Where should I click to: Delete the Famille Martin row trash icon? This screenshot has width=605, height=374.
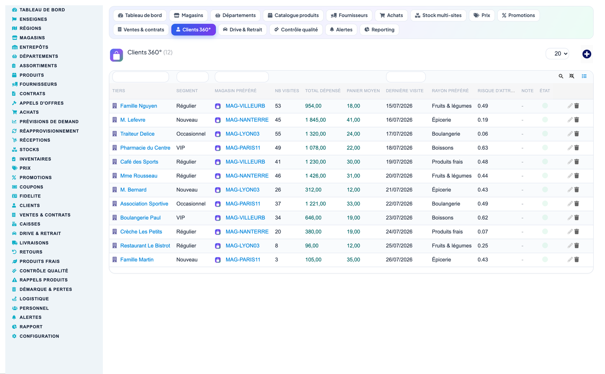point(577,259)
